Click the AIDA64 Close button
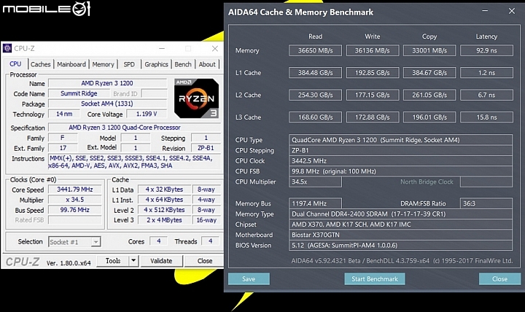Image resolution: width=525 pixels, height=312 pixels. [499, 279]
